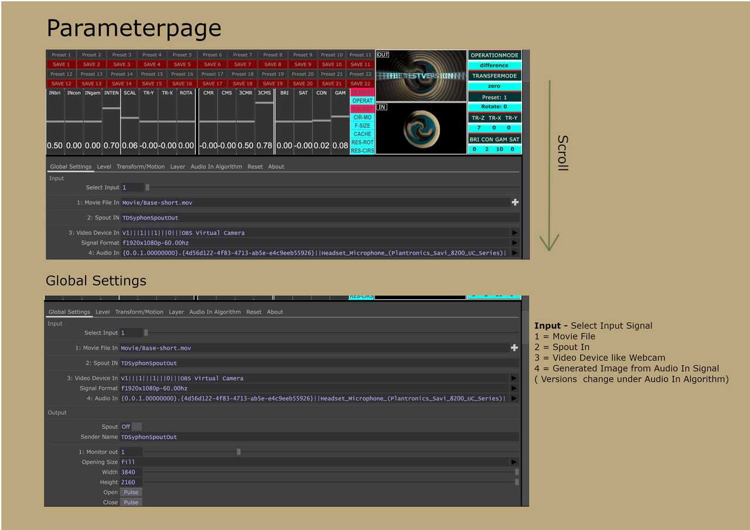Toggle the DENOISE switch
The width and height of the screenshot is (750, 530).
coord(362,93)
